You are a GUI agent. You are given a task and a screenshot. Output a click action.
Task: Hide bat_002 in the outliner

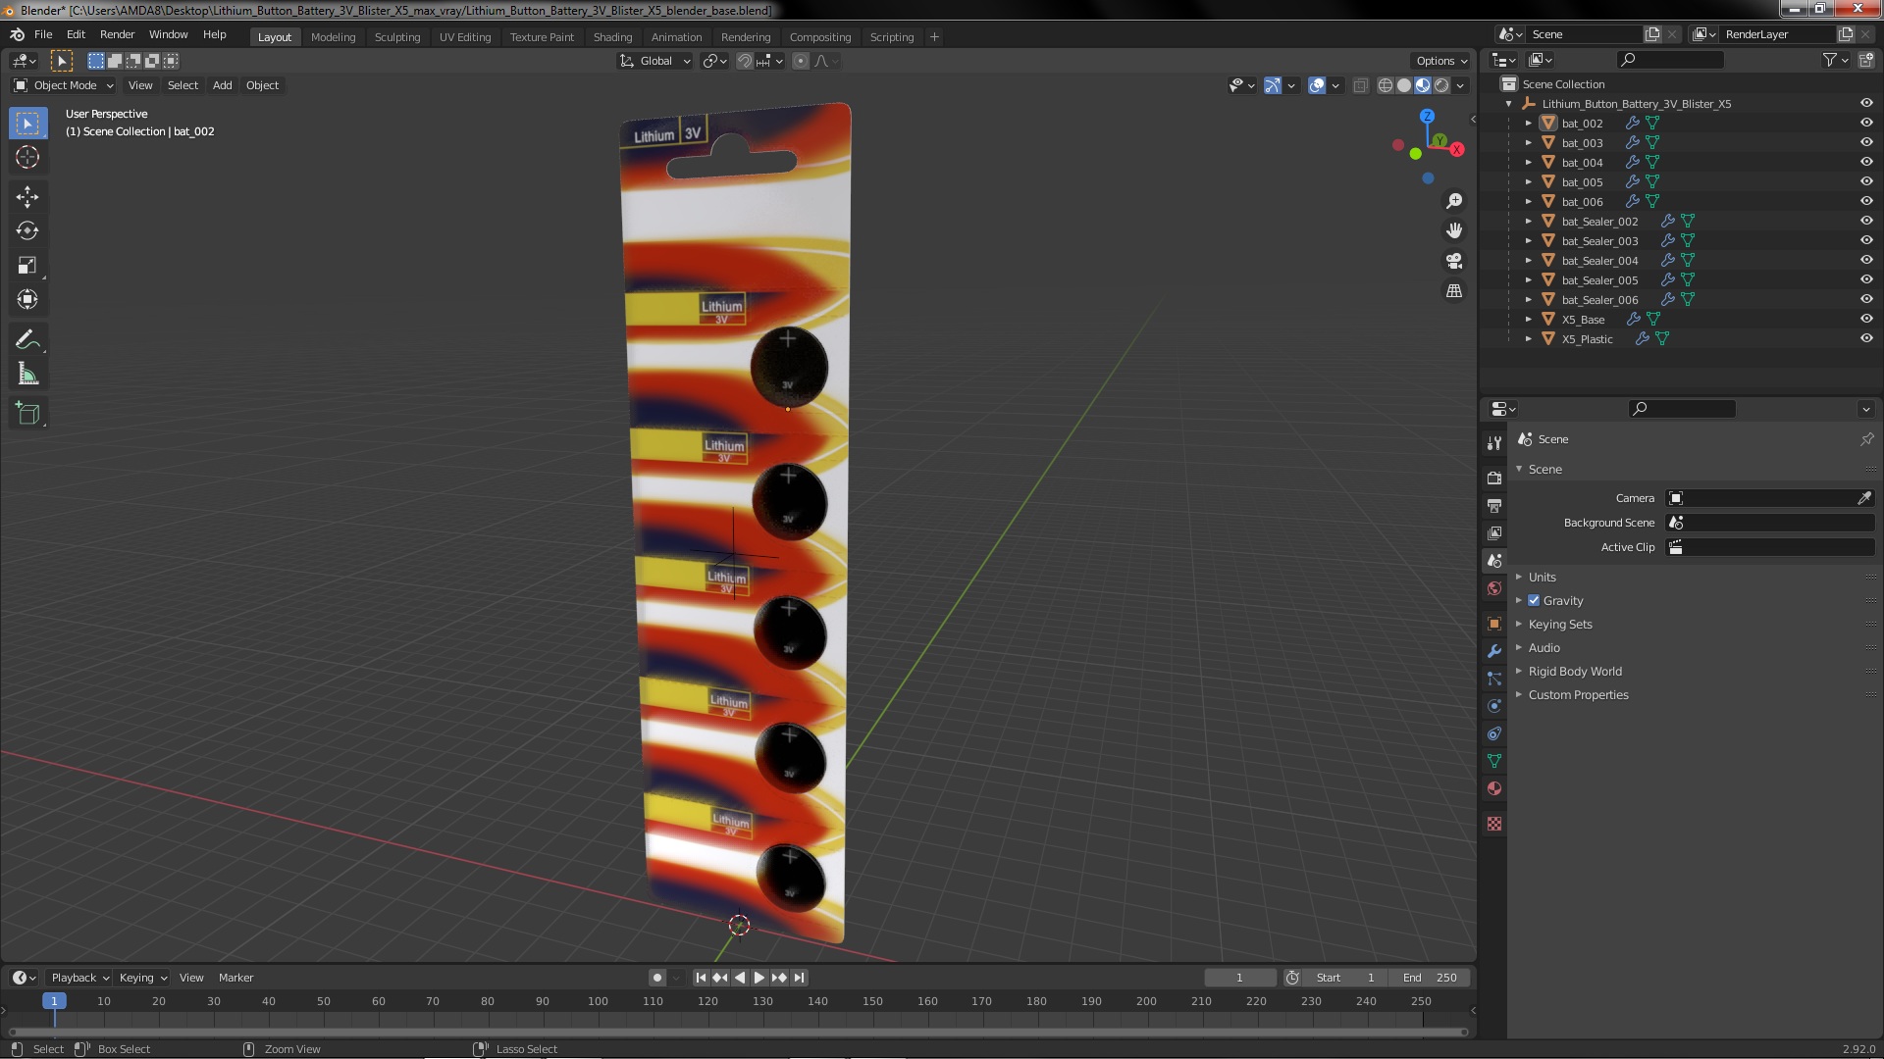pyautogui.click(x=1866, y=123)
